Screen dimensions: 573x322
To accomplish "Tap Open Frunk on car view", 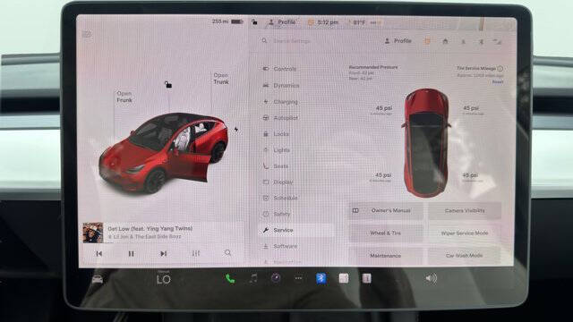I will (124, 97).
